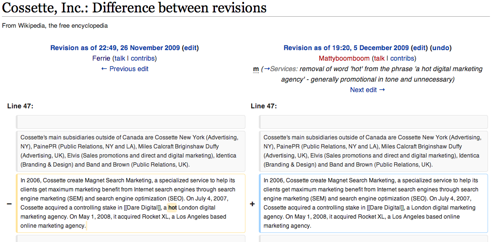
Task: Open Mattyboomboom's user page
Action: [344, 58]
